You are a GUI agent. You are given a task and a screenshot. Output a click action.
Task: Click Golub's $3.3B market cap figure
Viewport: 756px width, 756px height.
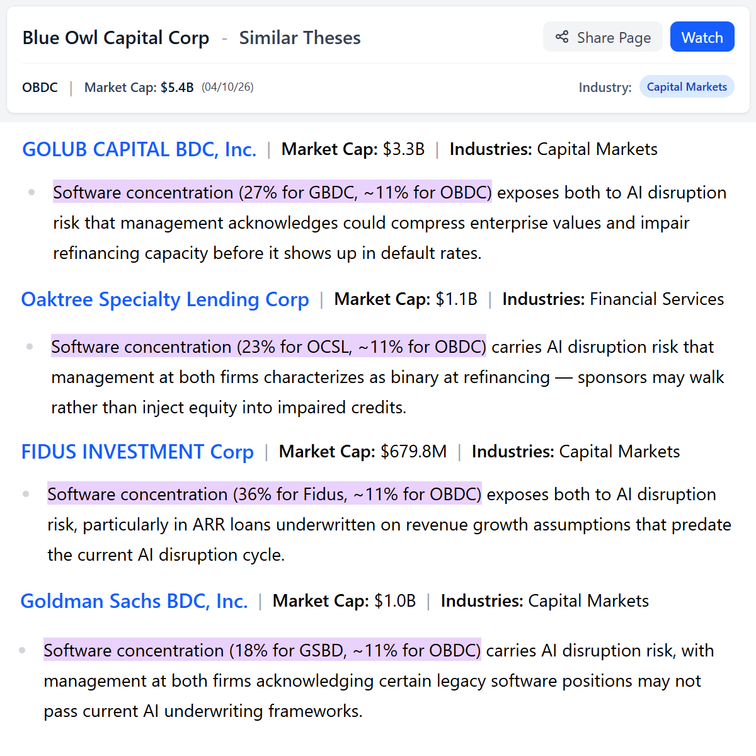point(404,149)
